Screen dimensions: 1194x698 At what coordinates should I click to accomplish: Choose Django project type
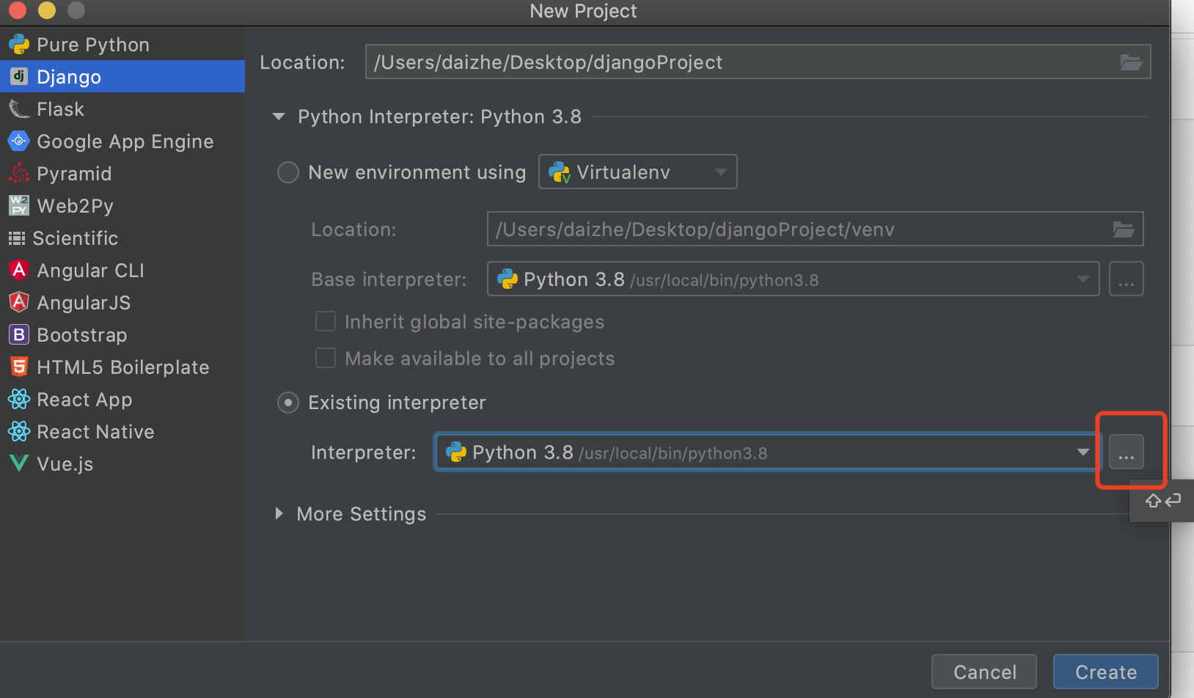pyautogui.click(x=122, y=77)
